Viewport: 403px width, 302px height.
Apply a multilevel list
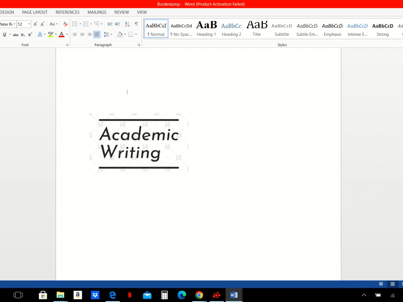point(97,24)
